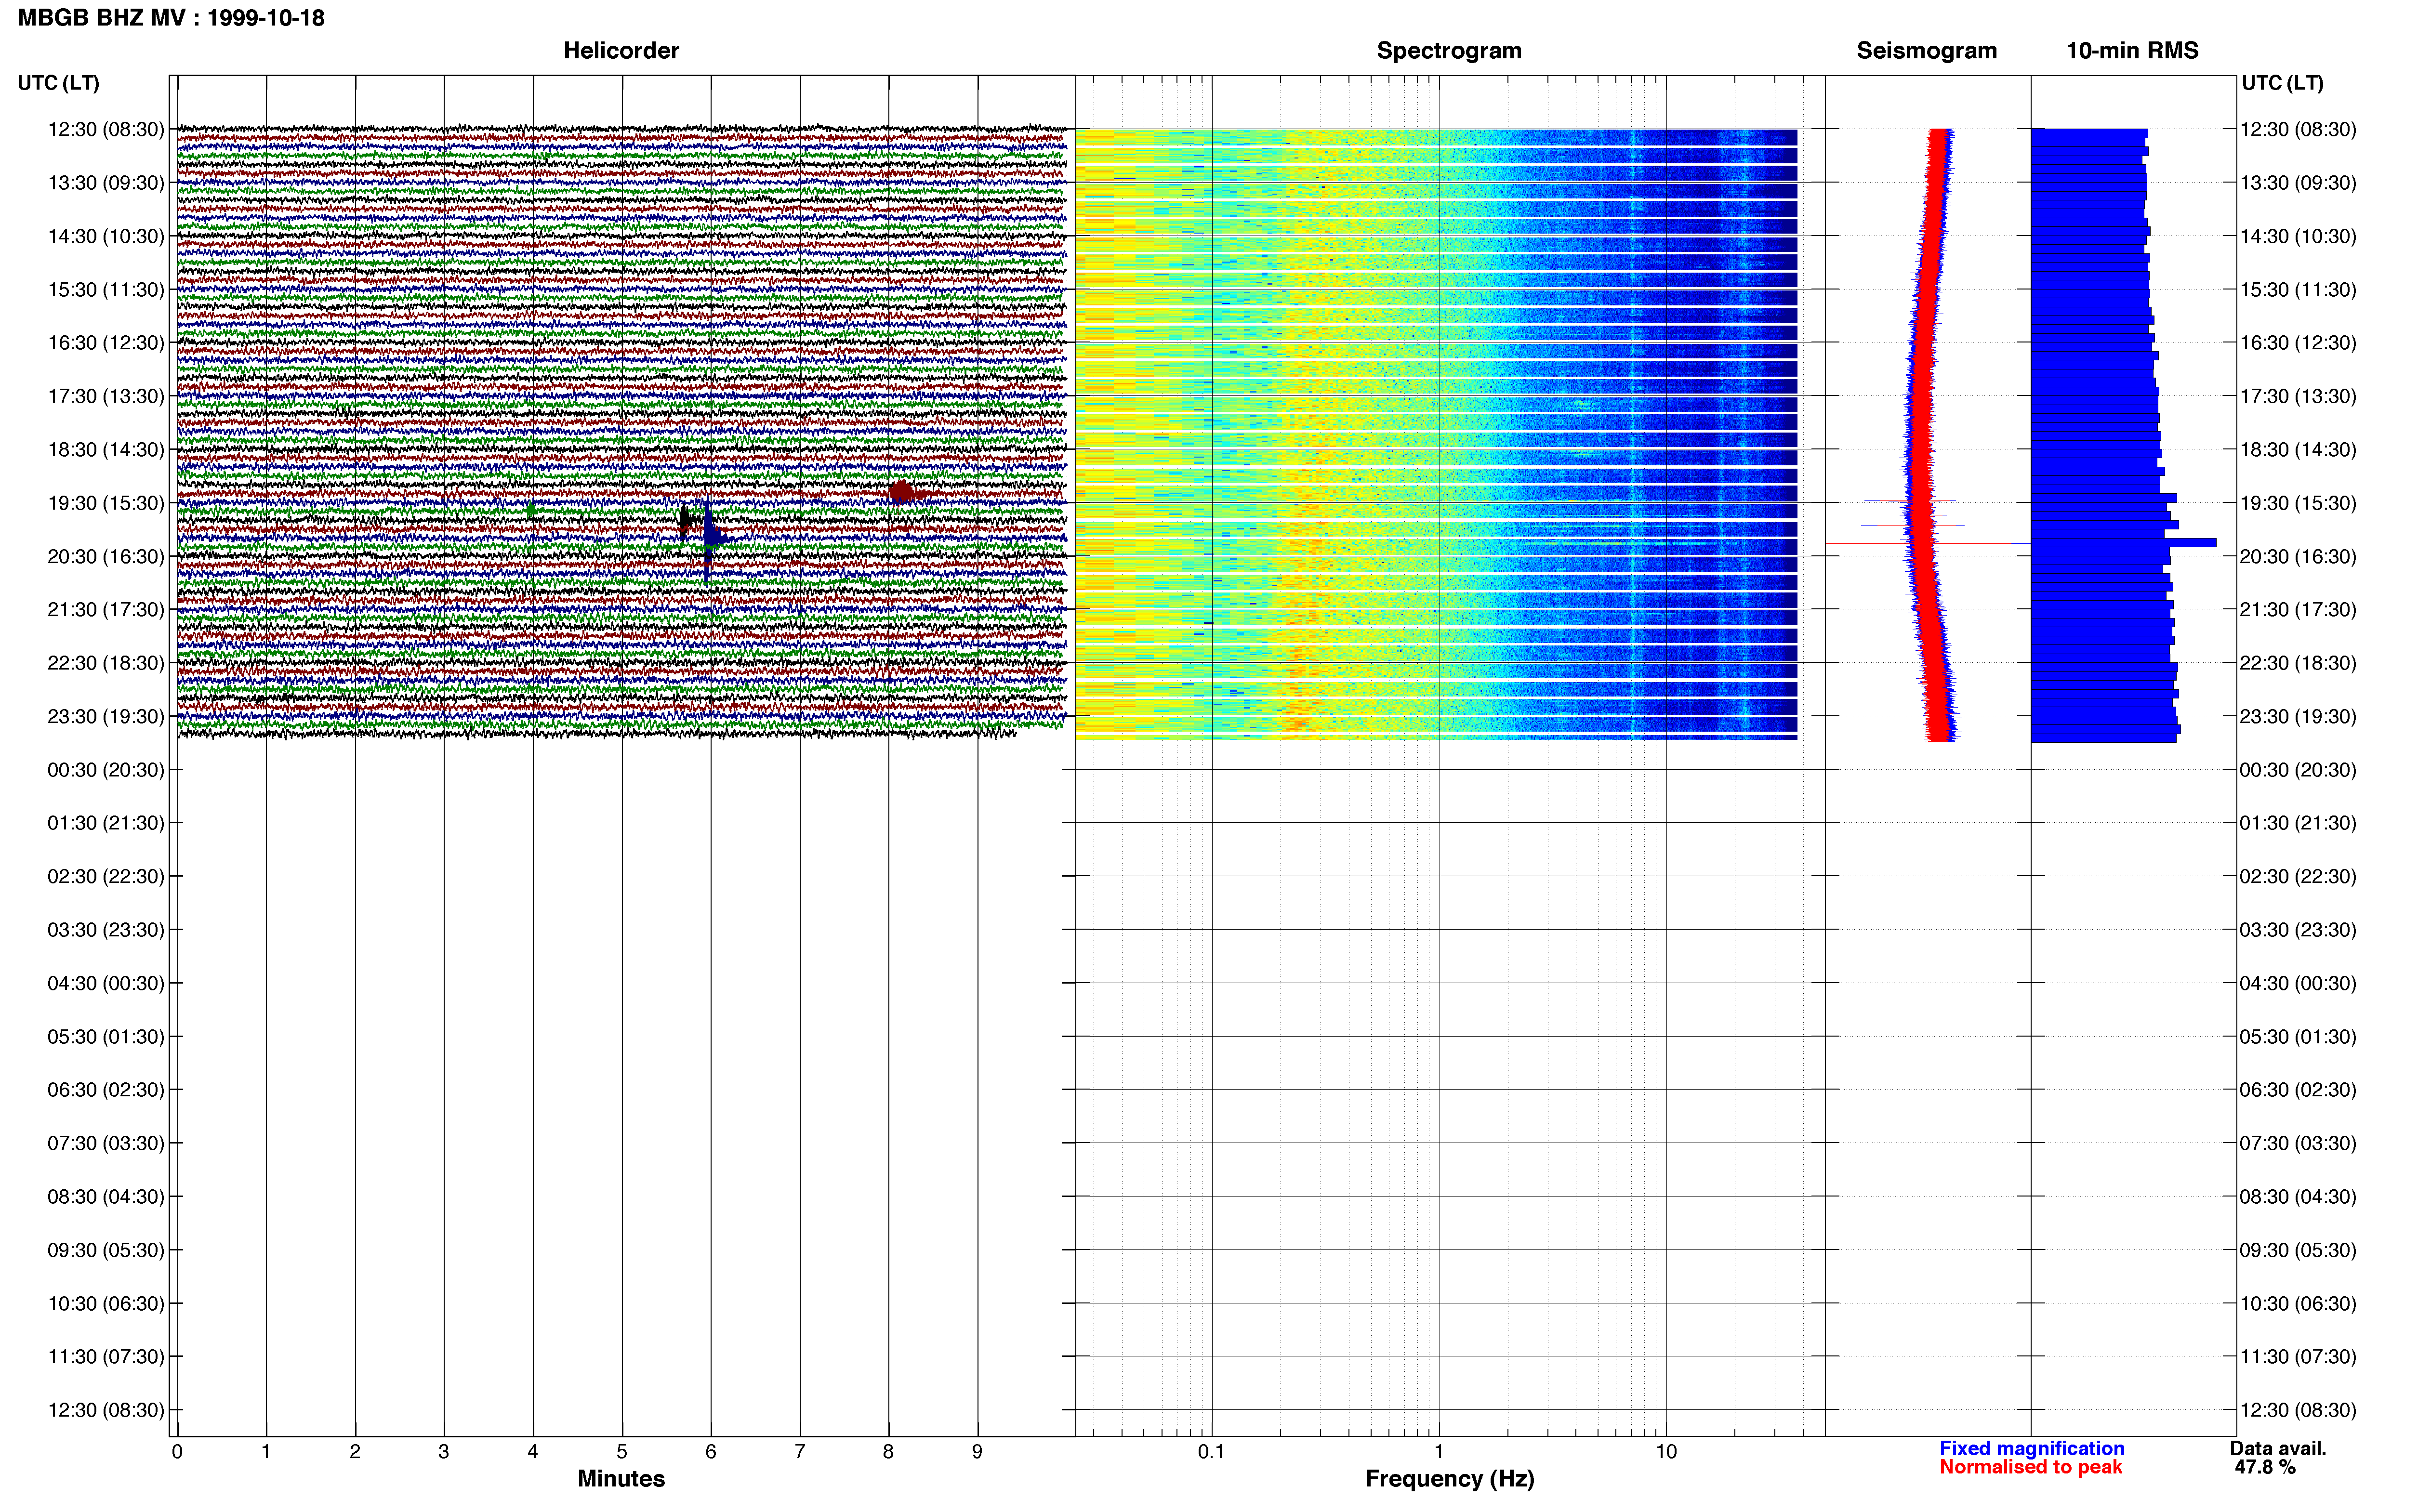Click the '5' tick on the Minutes axis
The height and width of the screenshot is (1512, 2418).
pos(622,1452)
